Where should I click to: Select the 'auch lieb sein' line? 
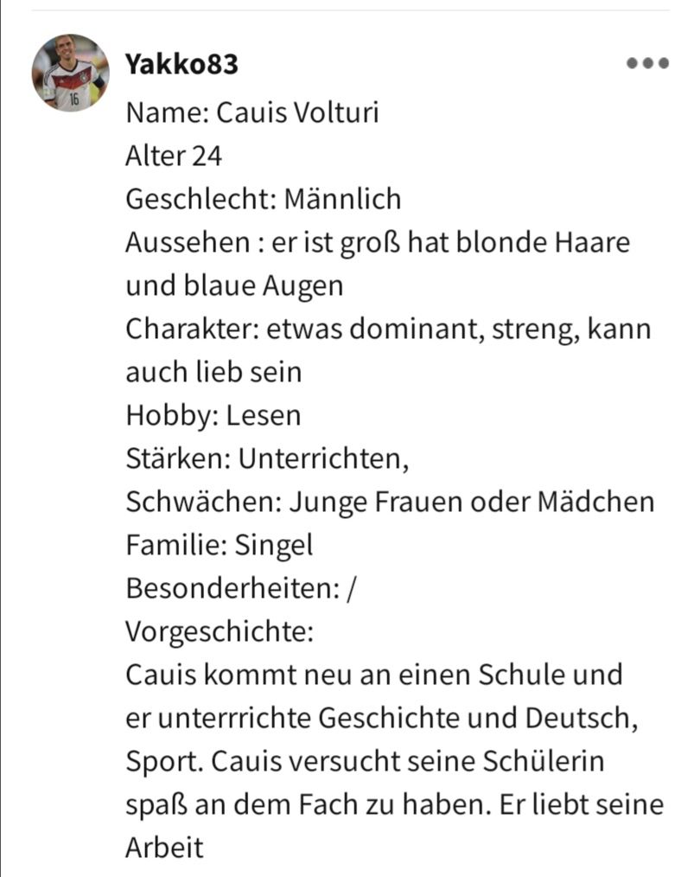[x=214, y=372]
